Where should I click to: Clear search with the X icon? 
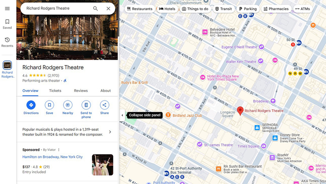[x=109, y=9]
